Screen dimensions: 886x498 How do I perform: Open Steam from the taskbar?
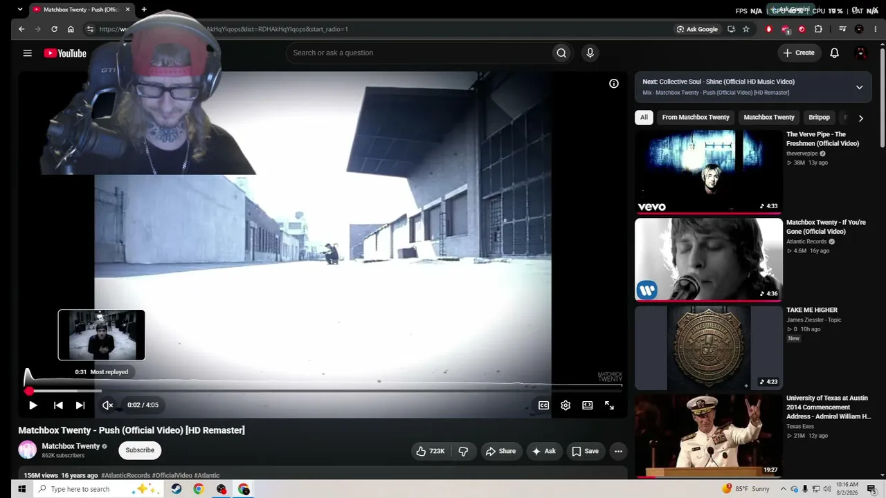[177, 489]
